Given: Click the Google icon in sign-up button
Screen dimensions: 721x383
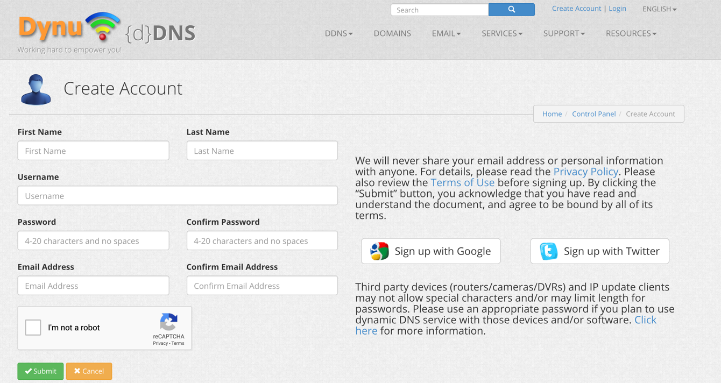Looking at the screenshot, I should [379, 251].
